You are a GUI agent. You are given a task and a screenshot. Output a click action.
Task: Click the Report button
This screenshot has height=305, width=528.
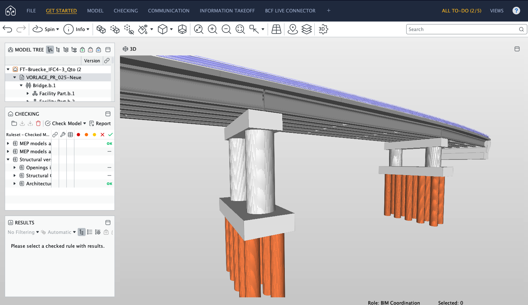point(100,123)
